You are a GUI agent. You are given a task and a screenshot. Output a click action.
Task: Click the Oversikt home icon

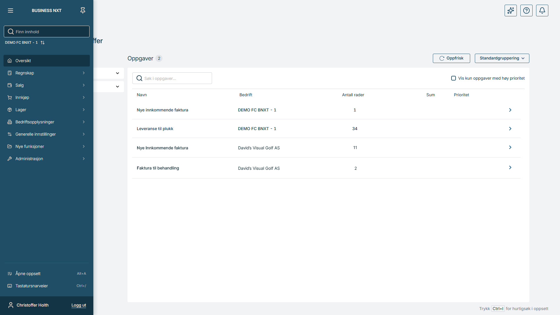click(10, 61)
